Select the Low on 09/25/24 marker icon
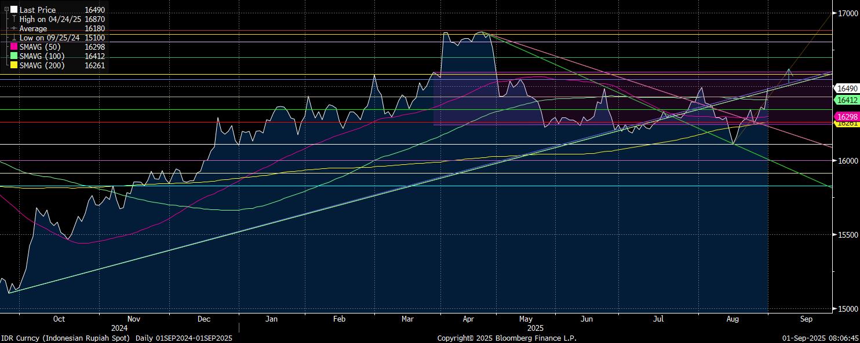The image size is (860, 343). [14, 38]
